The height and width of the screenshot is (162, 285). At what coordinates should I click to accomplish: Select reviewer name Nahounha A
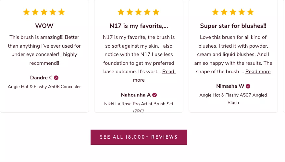[136, 95]
